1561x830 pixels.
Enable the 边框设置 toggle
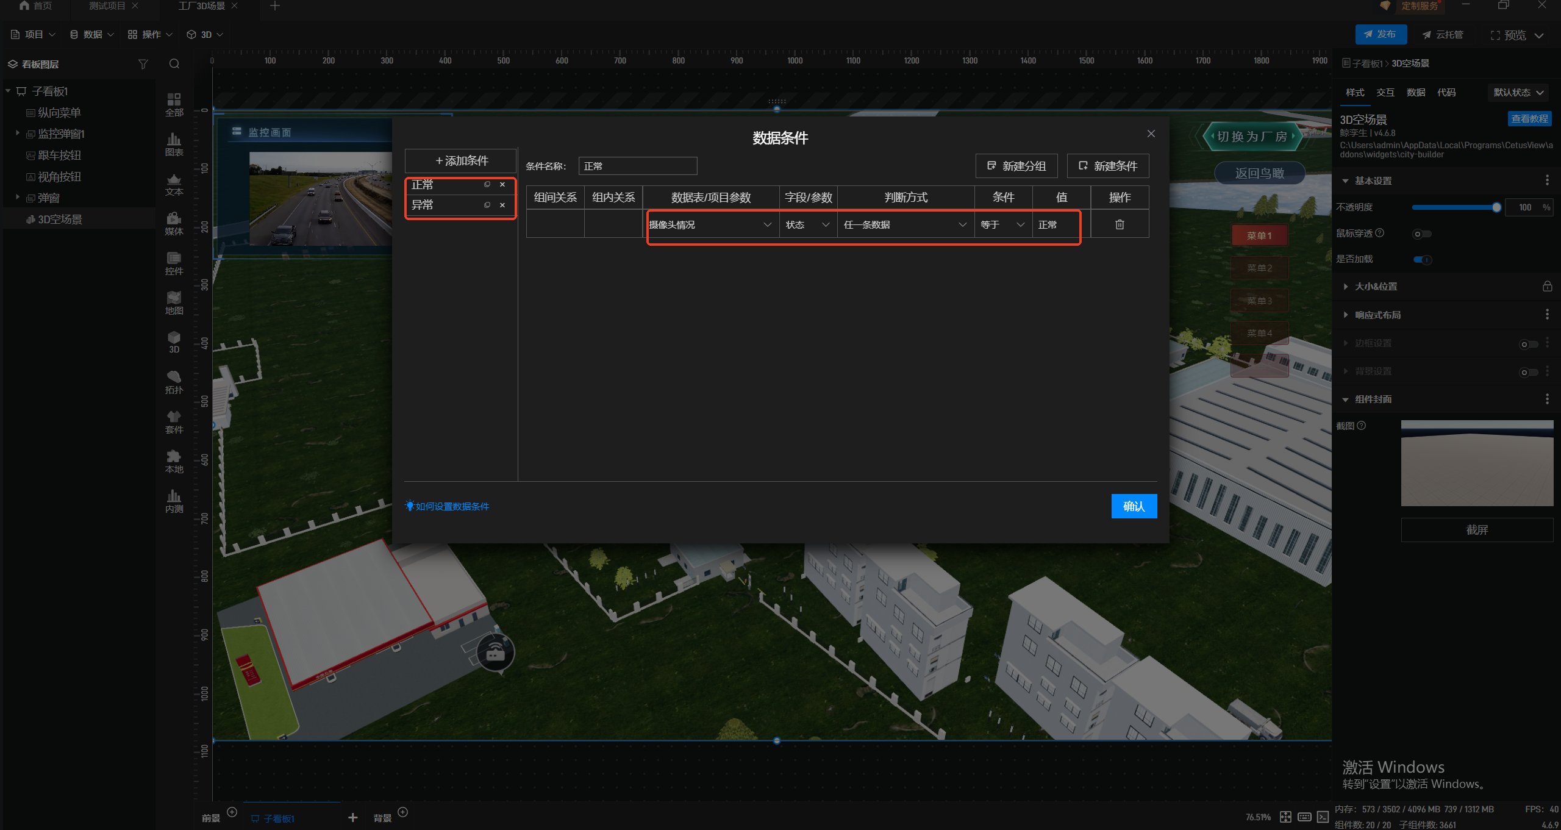click(1527, 344)
